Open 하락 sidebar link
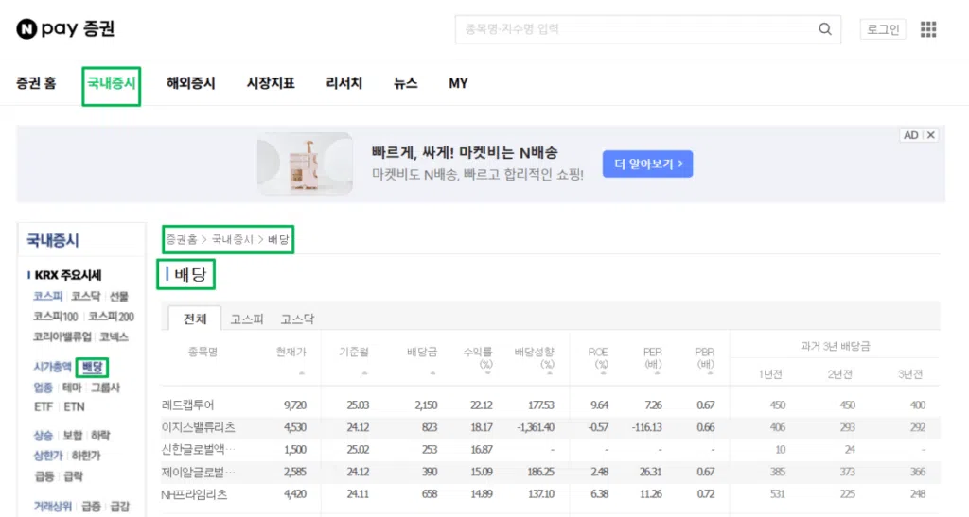 coord(100,436)
